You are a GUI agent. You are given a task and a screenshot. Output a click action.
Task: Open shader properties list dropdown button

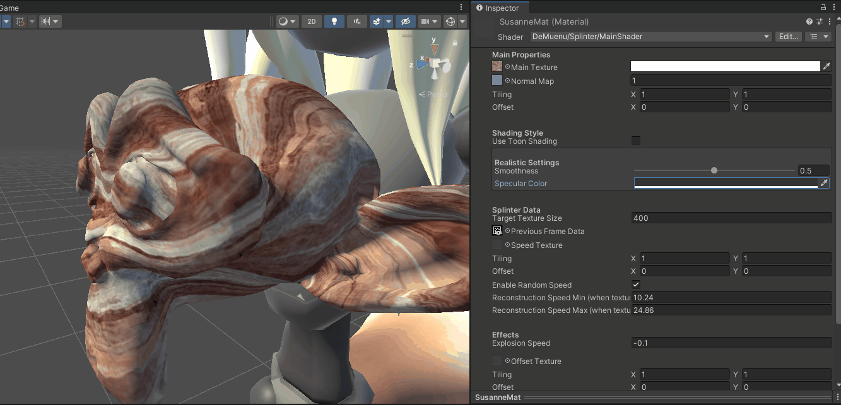pyautogui.click(x=820, y=37)
